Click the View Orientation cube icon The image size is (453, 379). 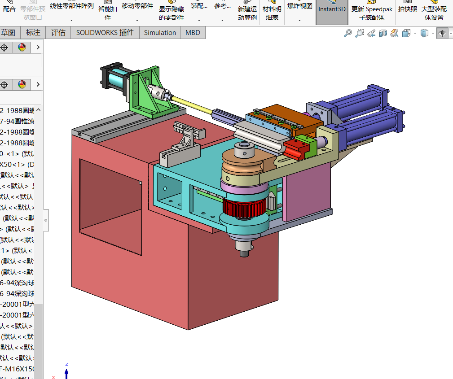point(406,34)
